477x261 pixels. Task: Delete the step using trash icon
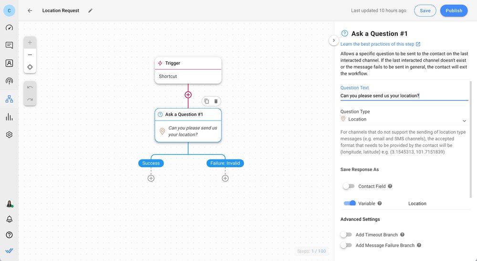point(216,101)
